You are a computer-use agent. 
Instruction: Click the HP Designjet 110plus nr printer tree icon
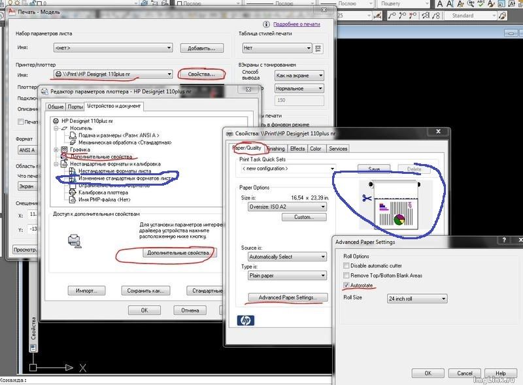(x=56, y=121)
